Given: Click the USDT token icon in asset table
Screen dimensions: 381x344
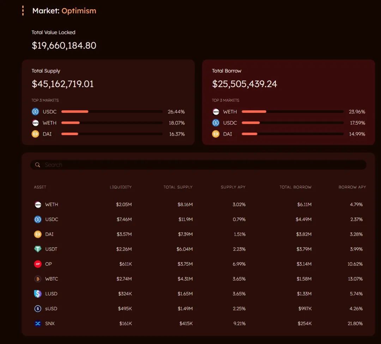Looking at the screenshot, I should (38, 249).
